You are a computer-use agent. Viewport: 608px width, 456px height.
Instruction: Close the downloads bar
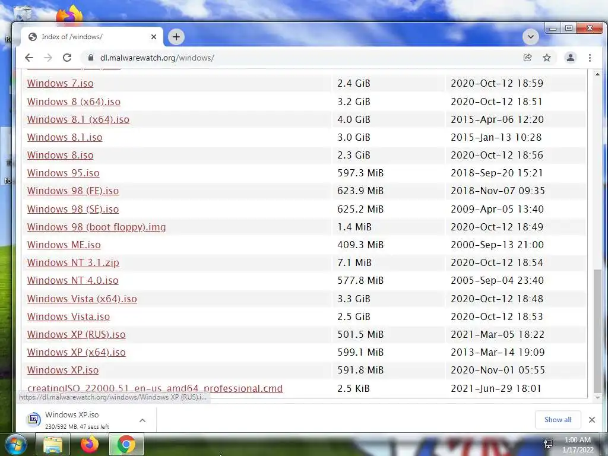tap(592, 420)
